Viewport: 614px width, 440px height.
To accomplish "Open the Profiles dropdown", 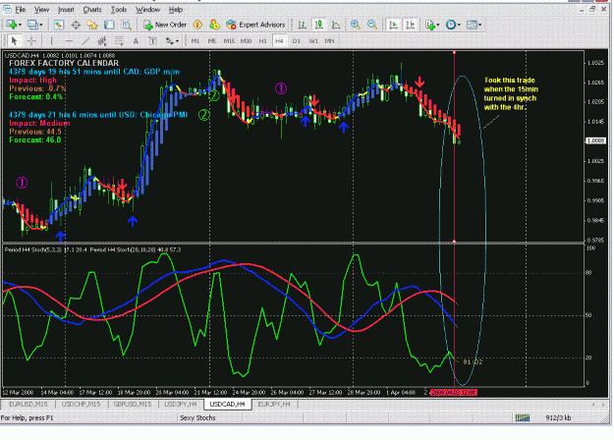I will click(x=34, y=26).
